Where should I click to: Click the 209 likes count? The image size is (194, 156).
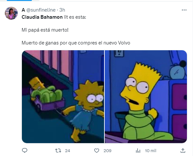pos(107,151)
